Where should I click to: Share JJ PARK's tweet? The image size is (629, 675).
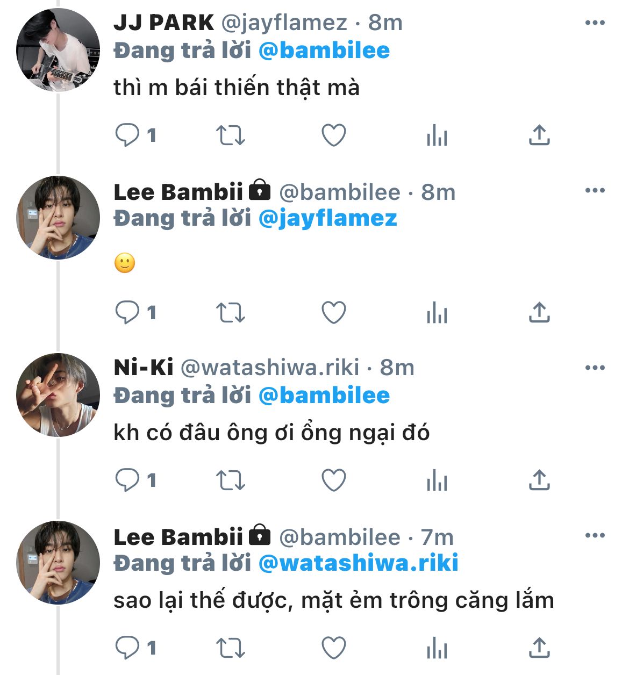click(x=539, y=135)
